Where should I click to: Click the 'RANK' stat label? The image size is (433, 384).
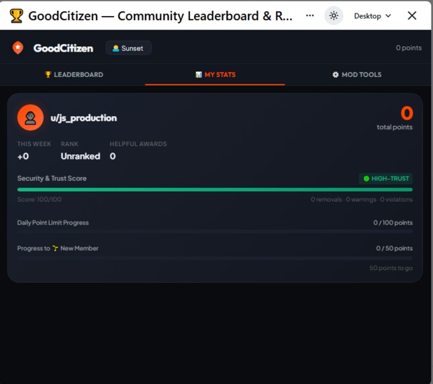(x=70, y=144)
